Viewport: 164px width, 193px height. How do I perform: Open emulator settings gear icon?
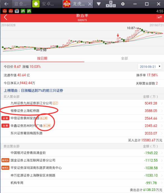pyautogui.click(x=123, y=4)
